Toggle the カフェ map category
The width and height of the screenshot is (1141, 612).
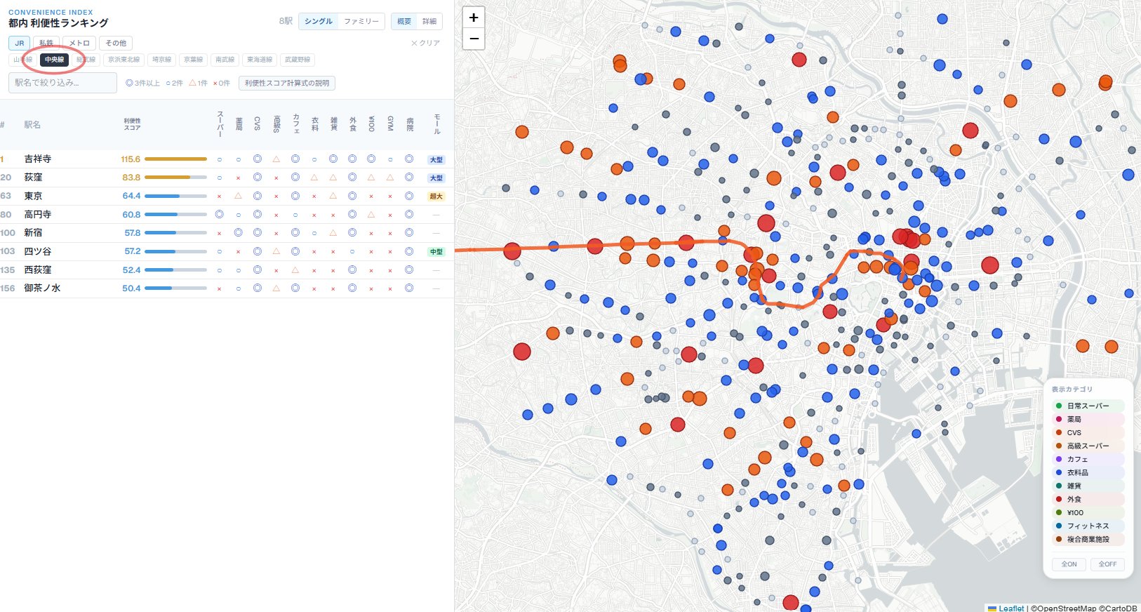(1088, 459)
